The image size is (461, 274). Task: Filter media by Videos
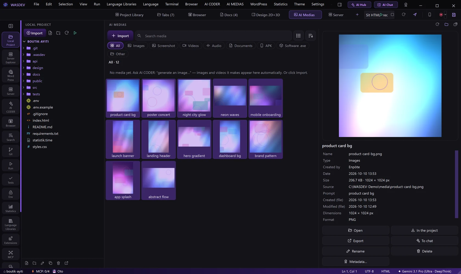point(191,46)
